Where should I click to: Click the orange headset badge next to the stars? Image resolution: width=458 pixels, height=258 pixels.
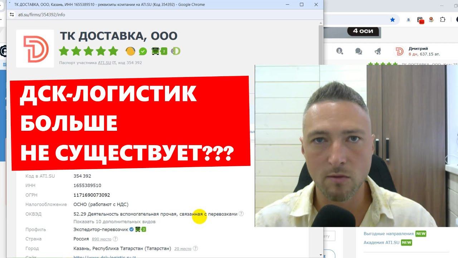pyautogui.click(x=131, y=51)
